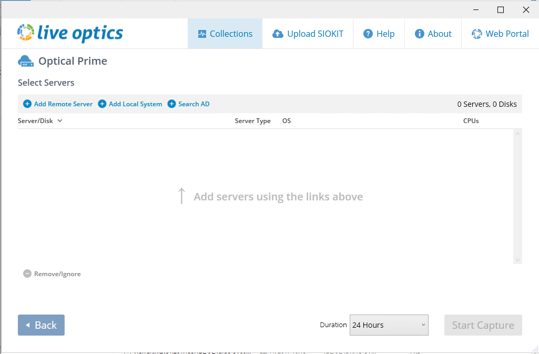The image size is (539, 354).
Task: Click the 0 Servers, 0 Disks counter
Action: tap(487, 104)
